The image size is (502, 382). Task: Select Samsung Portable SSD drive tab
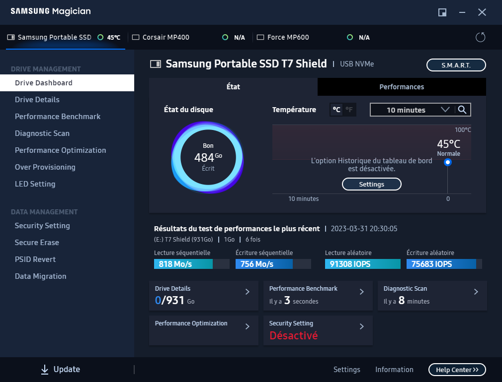coord(65,37)
